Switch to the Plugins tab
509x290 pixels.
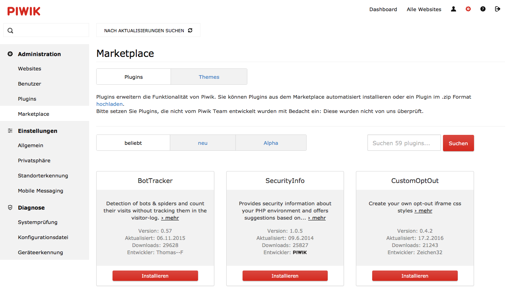coord(134,77)
